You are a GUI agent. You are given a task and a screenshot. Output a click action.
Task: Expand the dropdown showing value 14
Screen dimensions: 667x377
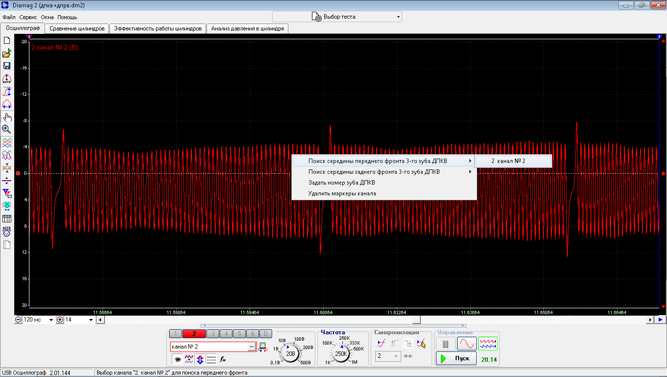coord(91,320)
